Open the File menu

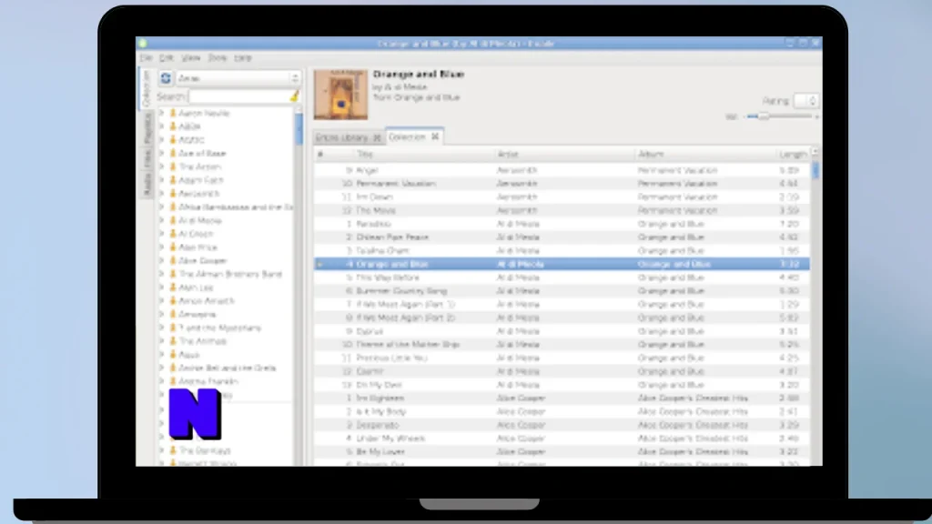point(147,57)
